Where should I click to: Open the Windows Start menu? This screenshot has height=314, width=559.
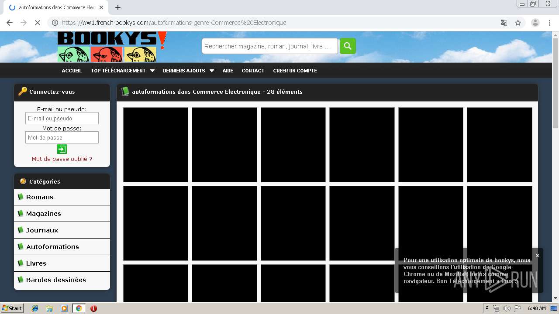click(12, 308)
